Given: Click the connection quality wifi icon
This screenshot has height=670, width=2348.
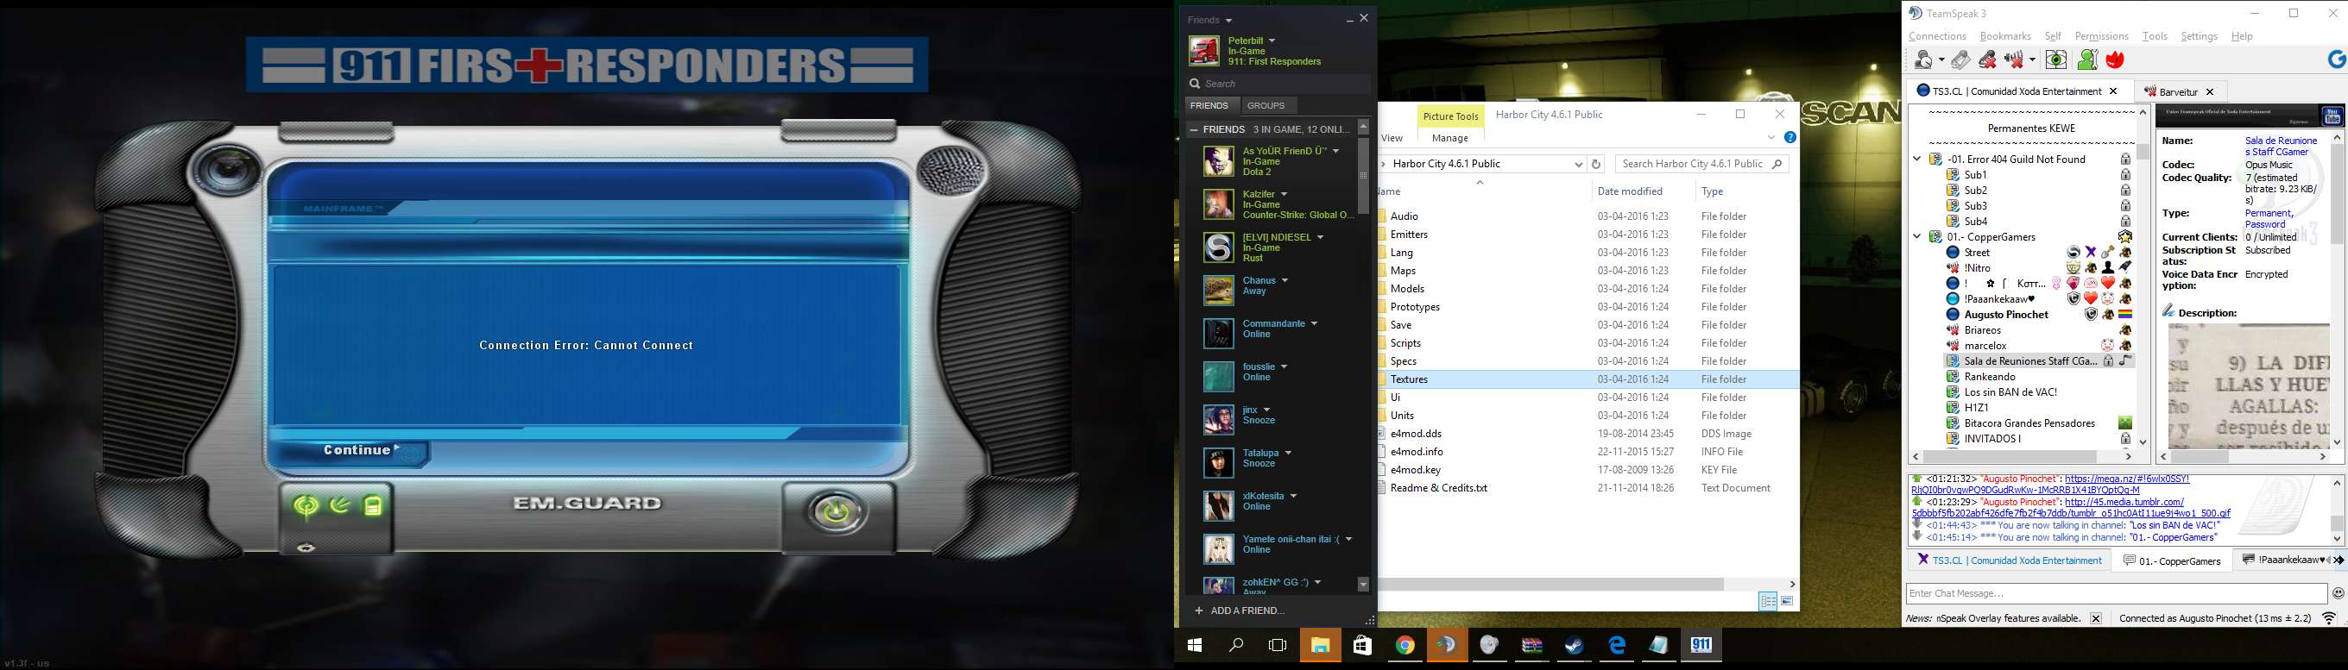Looking at the screenshot, I should tap(2330, 619).
